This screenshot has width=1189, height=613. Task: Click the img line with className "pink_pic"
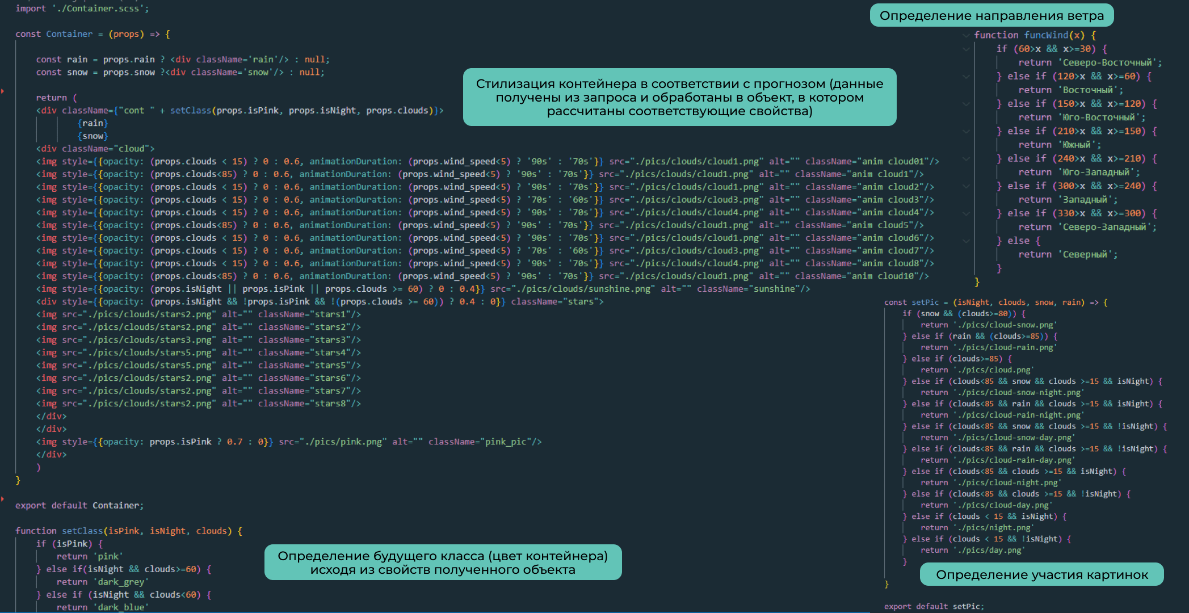pos(289,442)
